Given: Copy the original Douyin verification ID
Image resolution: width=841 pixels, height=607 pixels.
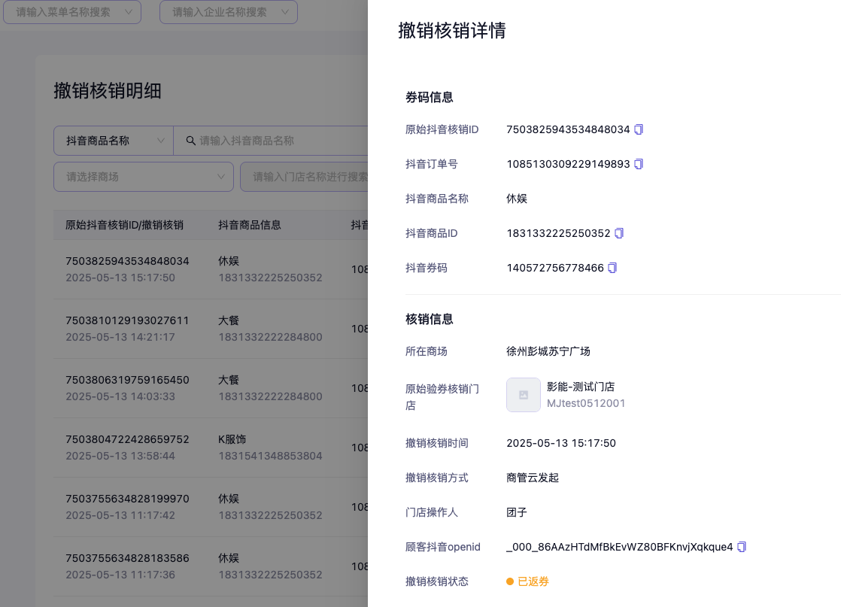Looking at the screenshot, I should (639, 129).
